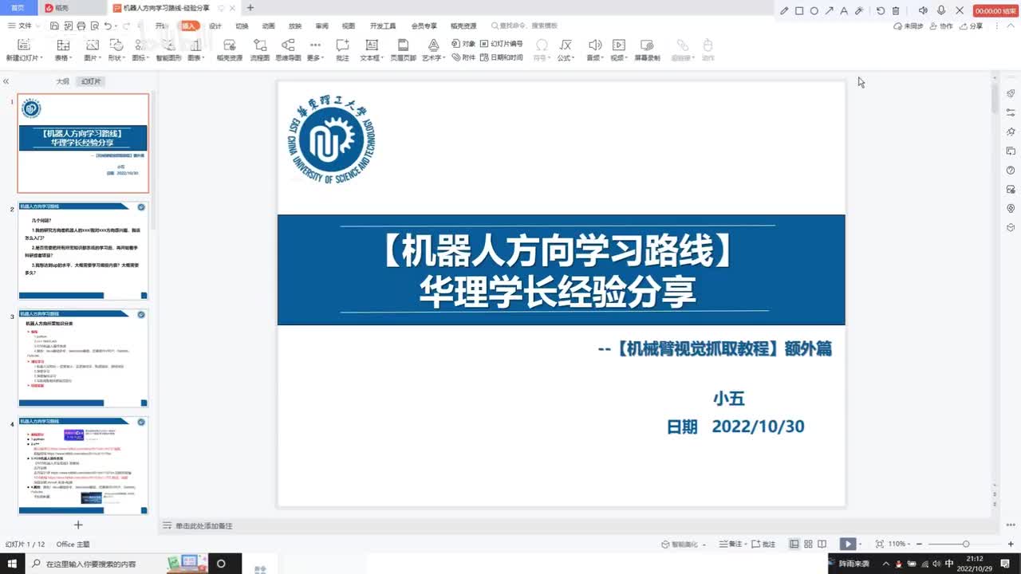Select slide 2 thumbnail
Image resolution: width=1021 pixels, height=574 pixels.
[83, 250]
